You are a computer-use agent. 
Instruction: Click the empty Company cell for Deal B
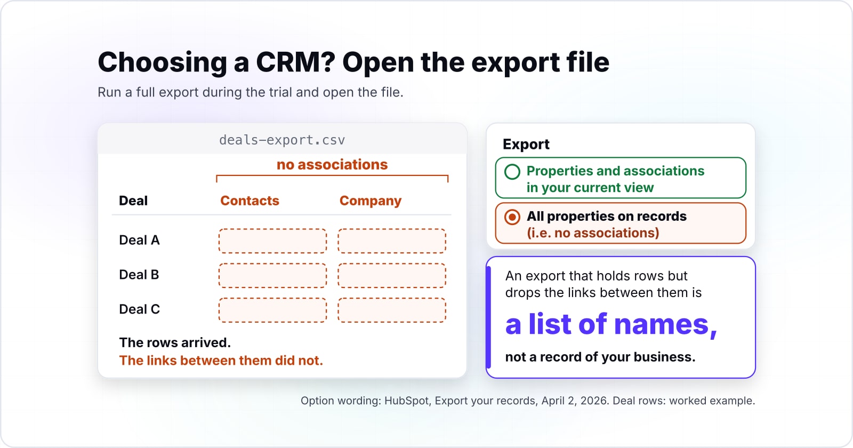point(392,276)
